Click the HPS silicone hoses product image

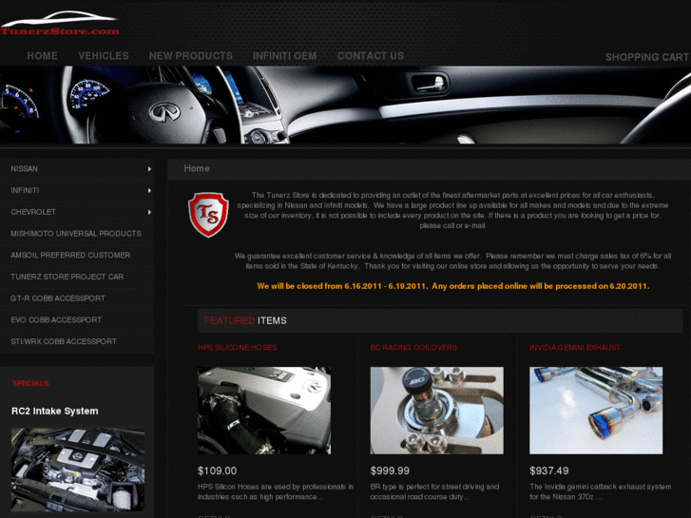pos(264,411)
